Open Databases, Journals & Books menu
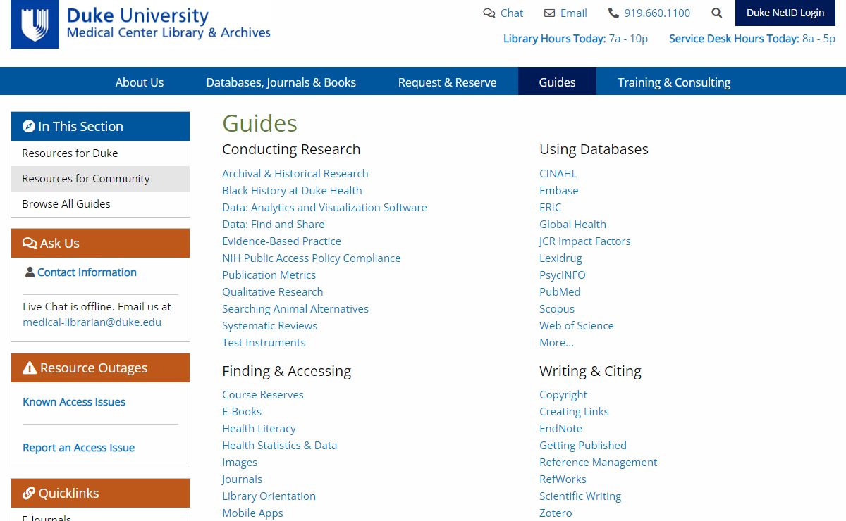The image size is (846, 521). (x=281, y=82)
